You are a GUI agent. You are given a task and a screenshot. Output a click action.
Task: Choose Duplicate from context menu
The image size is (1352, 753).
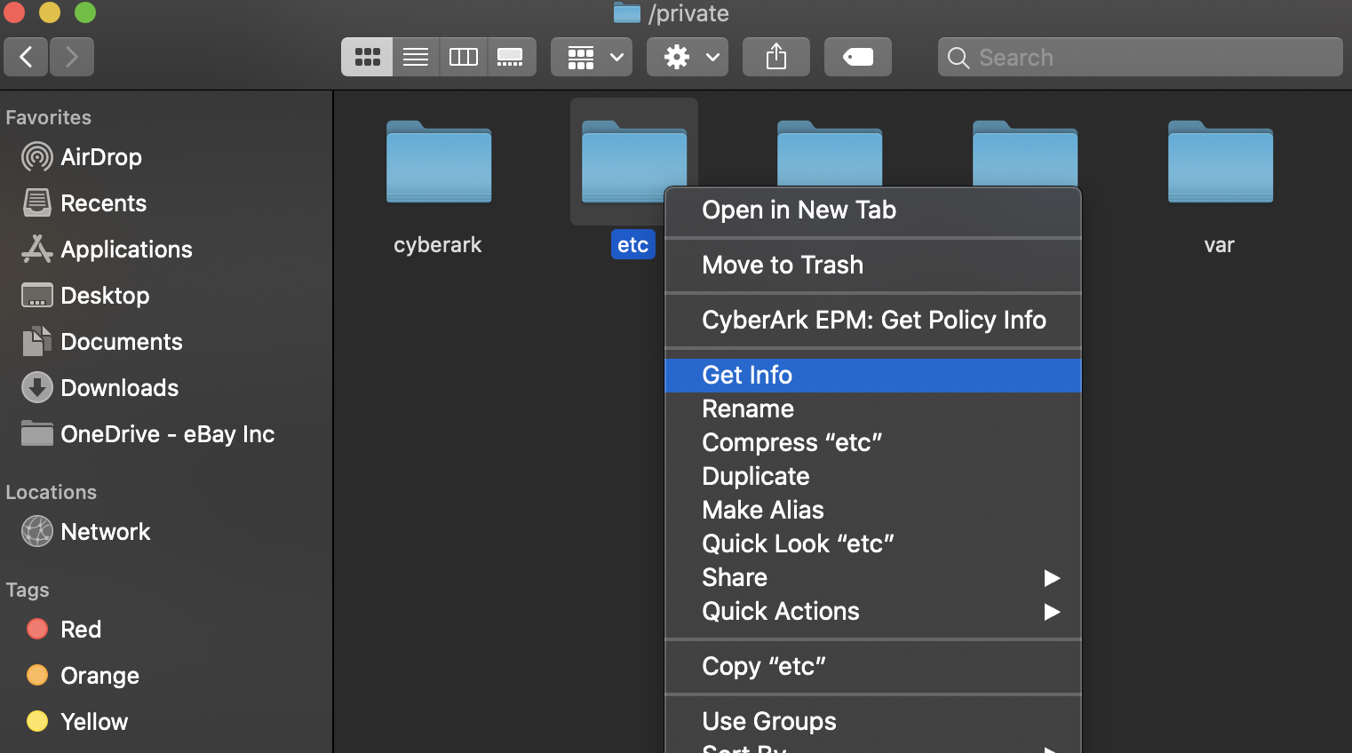point(873,477)
